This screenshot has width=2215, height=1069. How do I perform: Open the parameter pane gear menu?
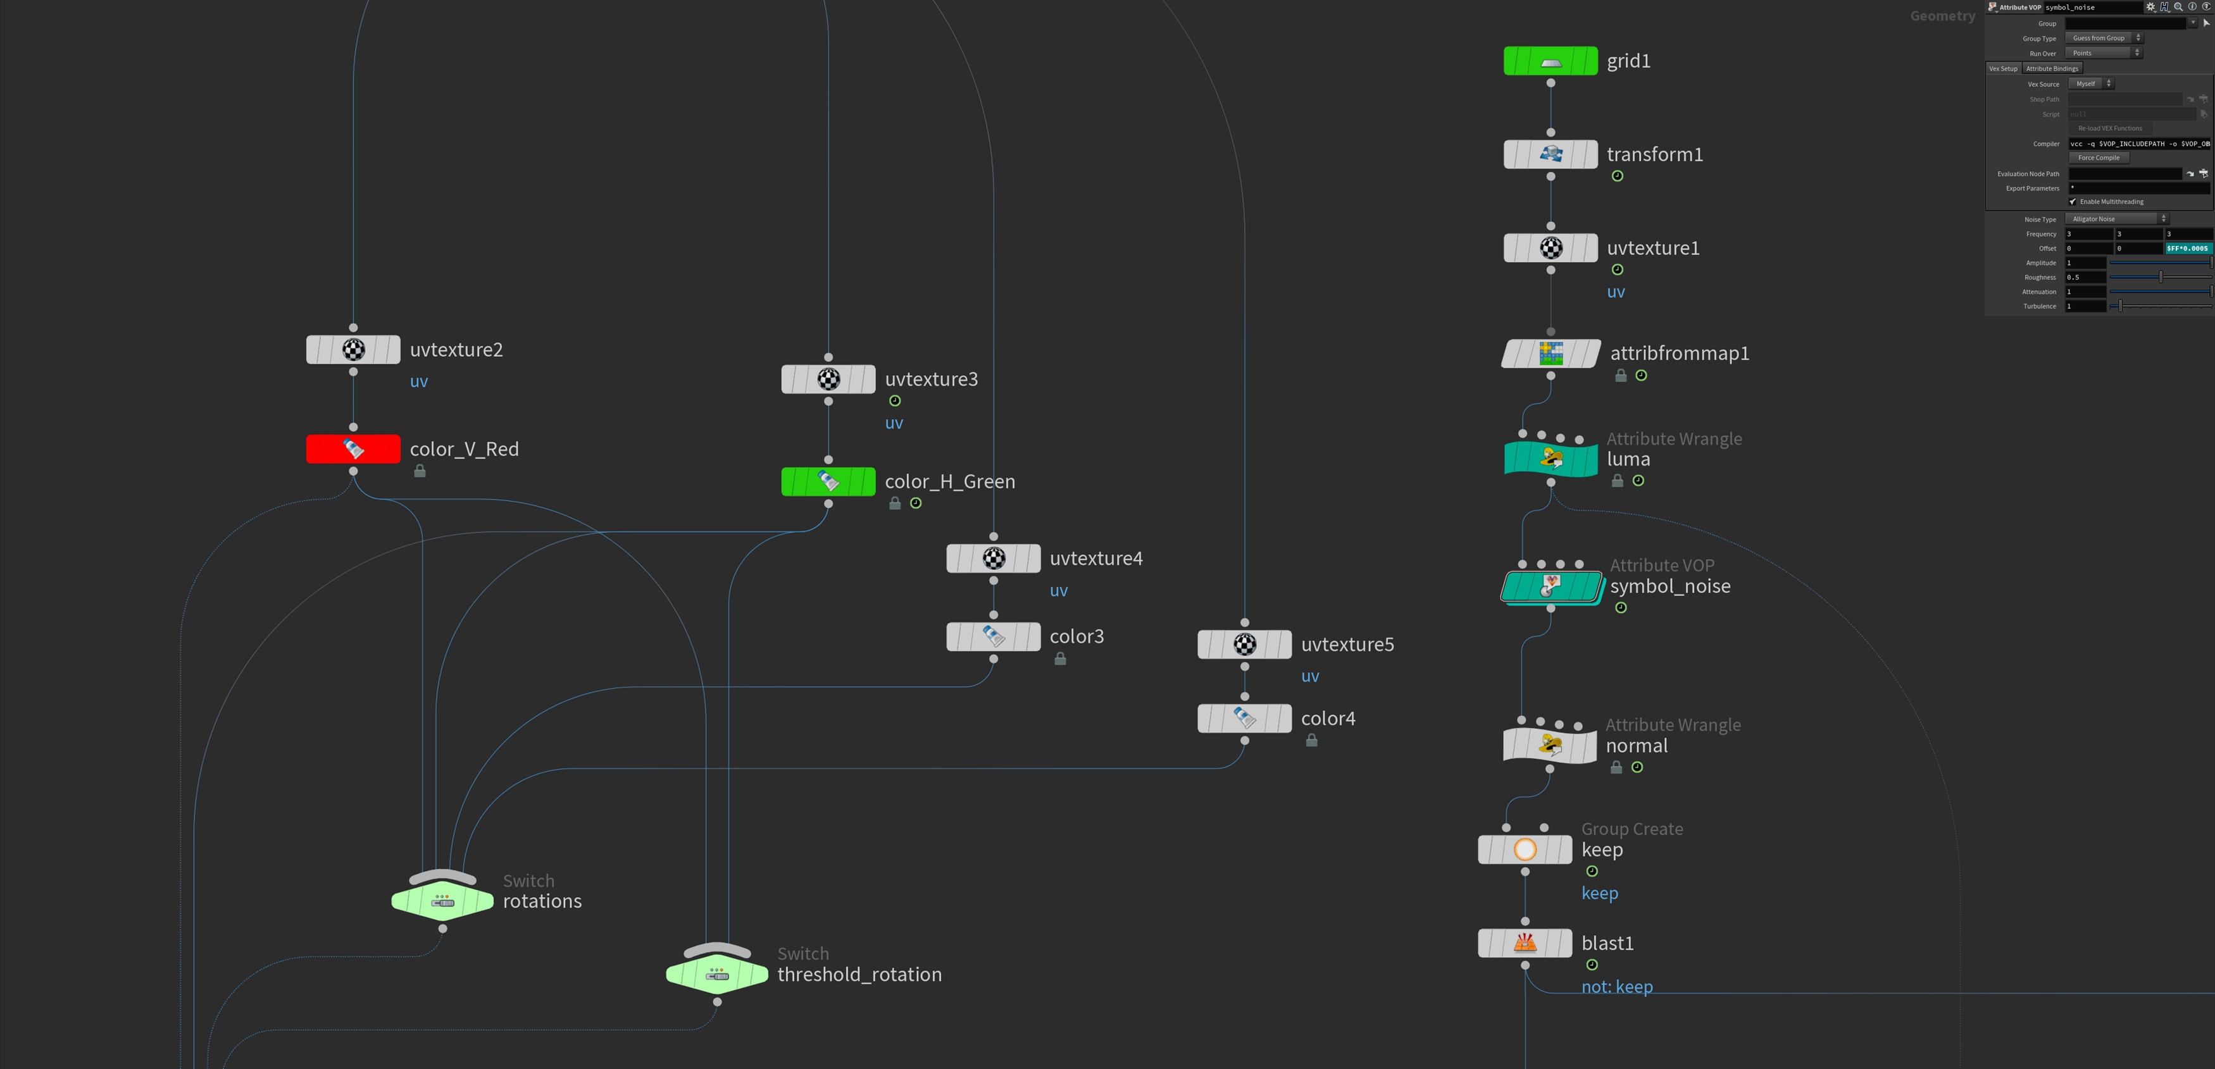(2150, 7)
